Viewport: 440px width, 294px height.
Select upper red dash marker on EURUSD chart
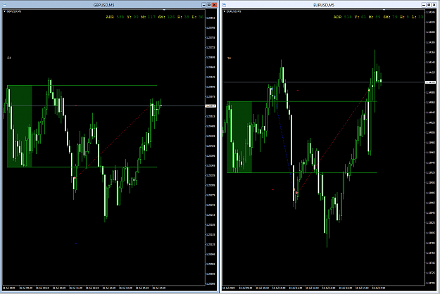point(298,90)
